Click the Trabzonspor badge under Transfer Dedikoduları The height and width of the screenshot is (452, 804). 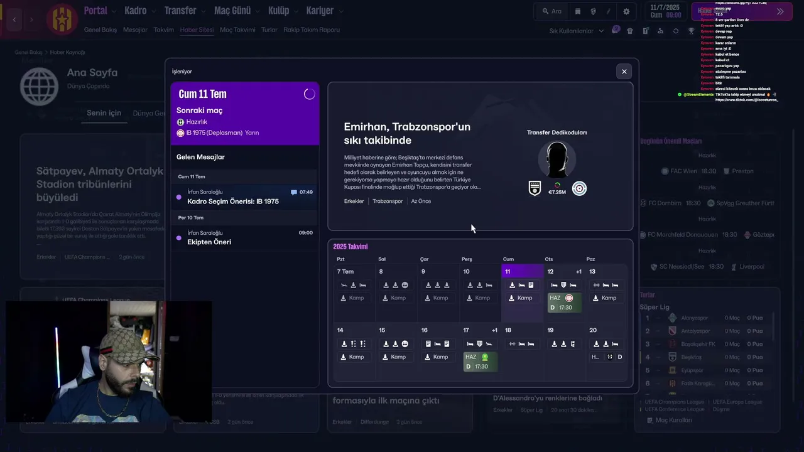click(x=579, y=188)
